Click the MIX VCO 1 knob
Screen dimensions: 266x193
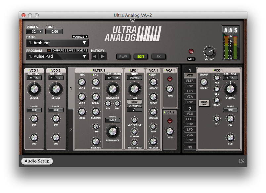click(82, 82)
